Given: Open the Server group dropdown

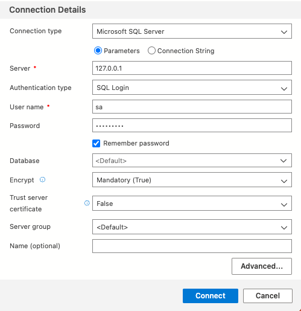Looking at the screenshot, I should (x=192, y=227).
